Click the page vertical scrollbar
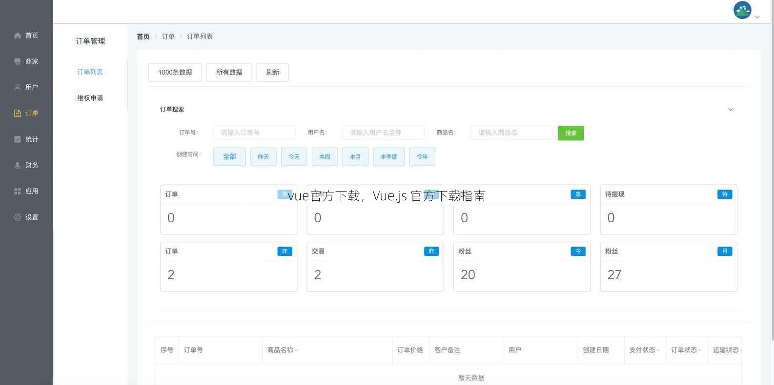The height and width of the screenshot is (385, 774). point(772,171)
